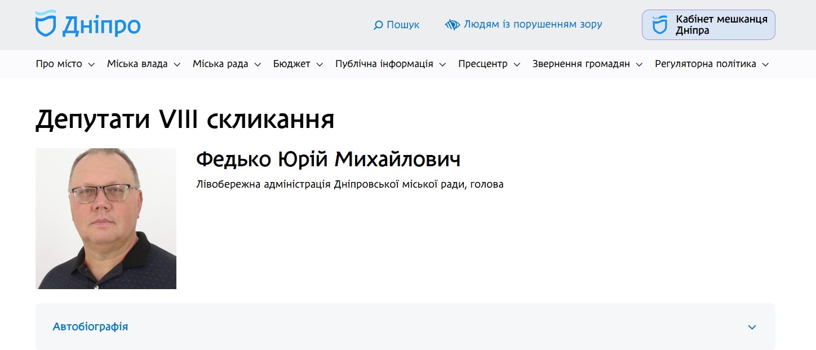This screenshot has width=816, height=350.
Task: Open the Бюджет menu
Action: [x=292, y=64]
